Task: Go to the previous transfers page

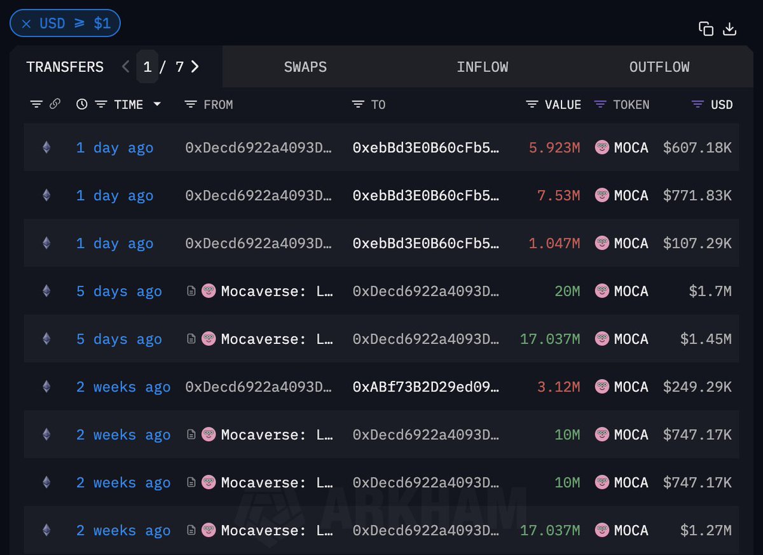Action: pyautogui.click(x=125, y=67)
